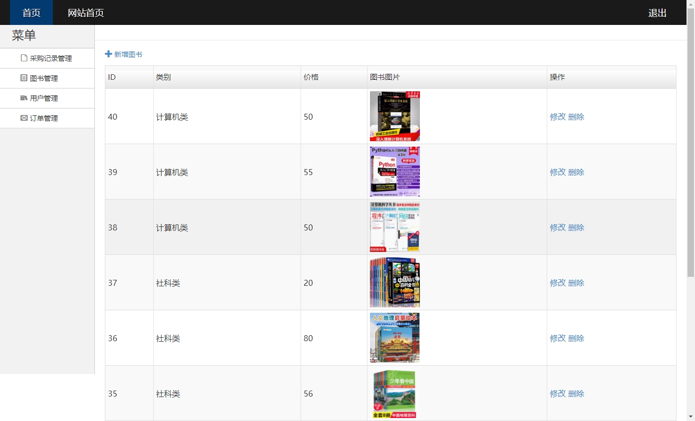Click the books icon for 用户管理

(24, 98)
